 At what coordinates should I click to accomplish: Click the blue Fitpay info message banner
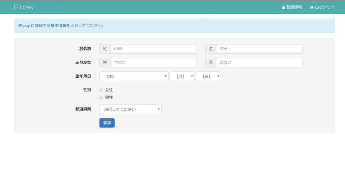pos(174,26)
